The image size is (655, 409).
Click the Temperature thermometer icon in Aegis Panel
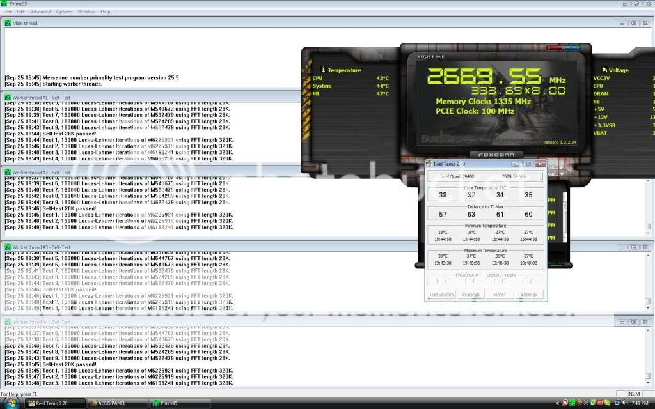[x=323, y=70]
